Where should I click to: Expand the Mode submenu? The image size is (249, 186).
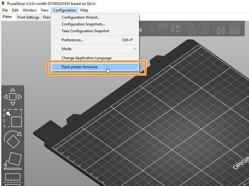(95, 49)
